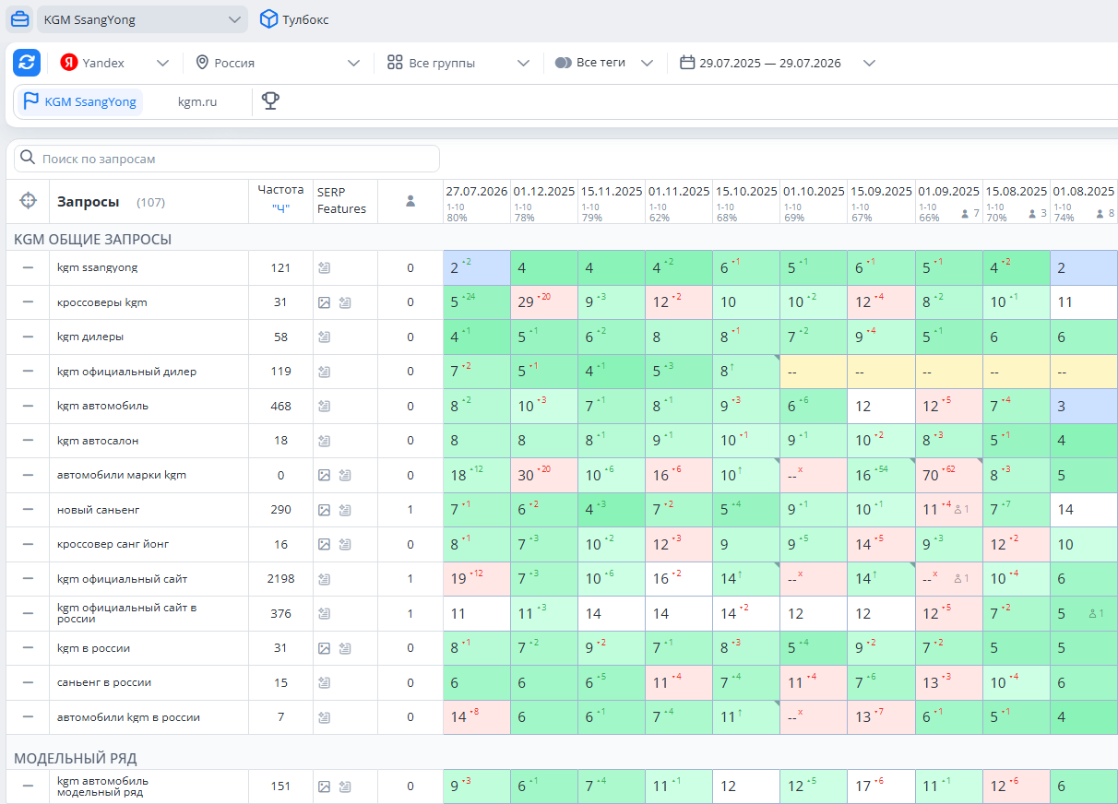Switch to the kgm.ru tab
Image resolution: width=1118 pixels, height=804 pixels.
[197, 101]
